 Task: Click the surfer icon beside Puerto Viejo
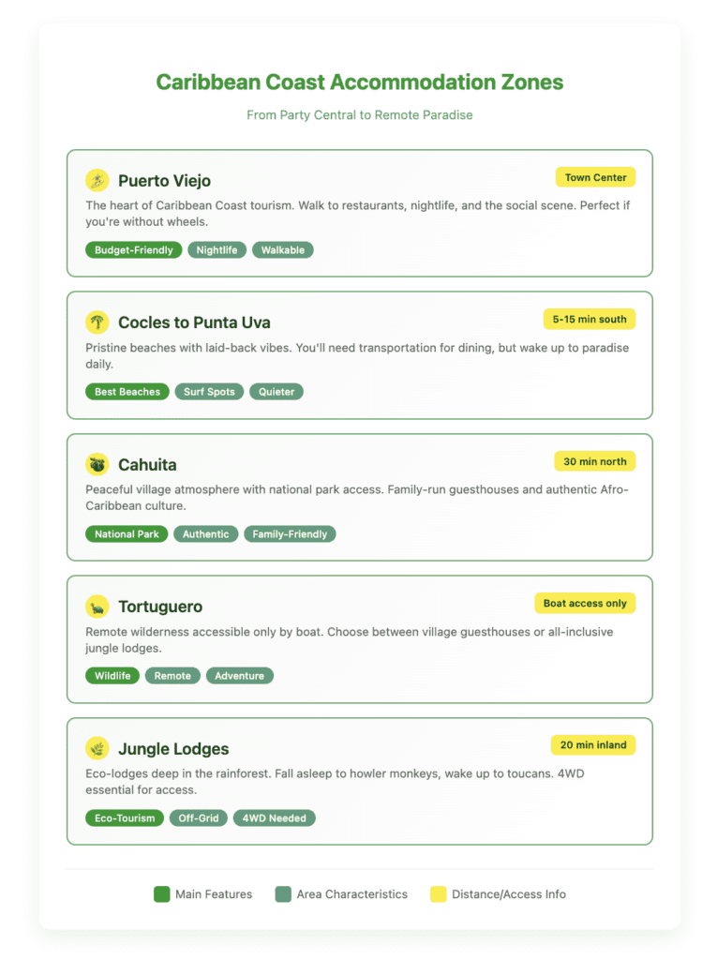click(97, 180)
